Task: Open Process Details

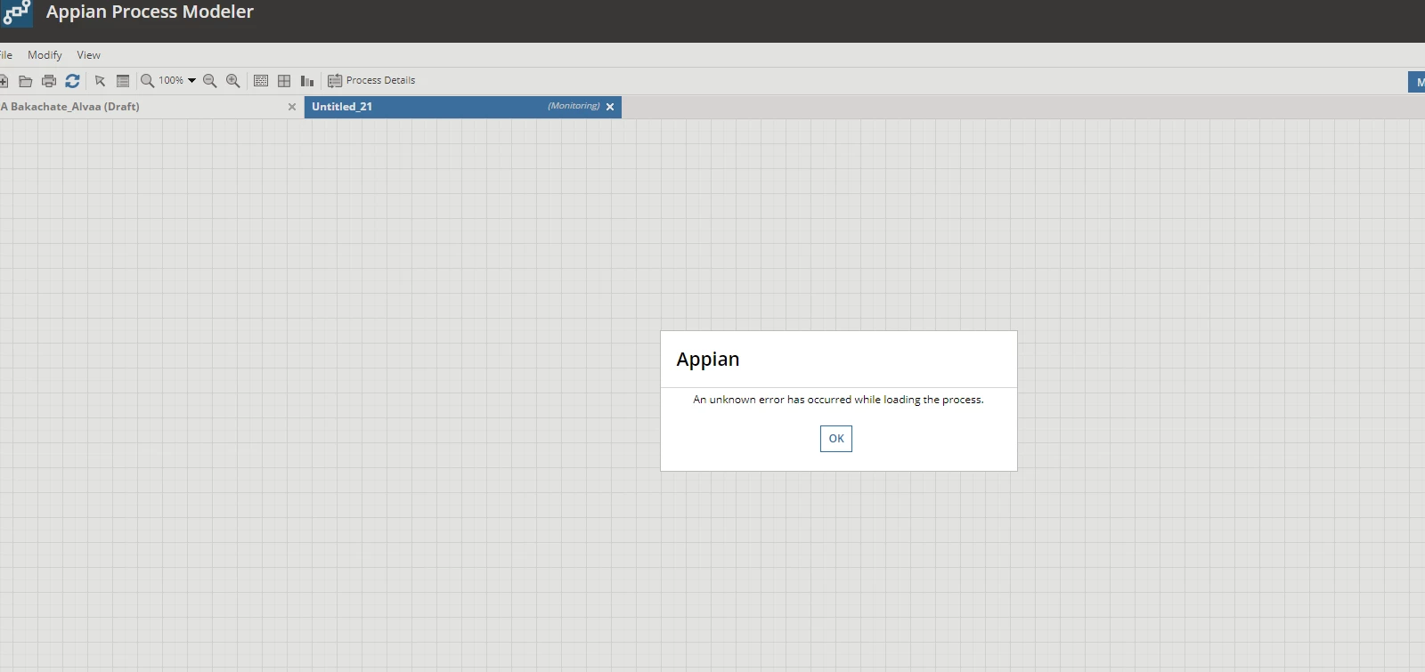Action: click(x=371, y=81)
